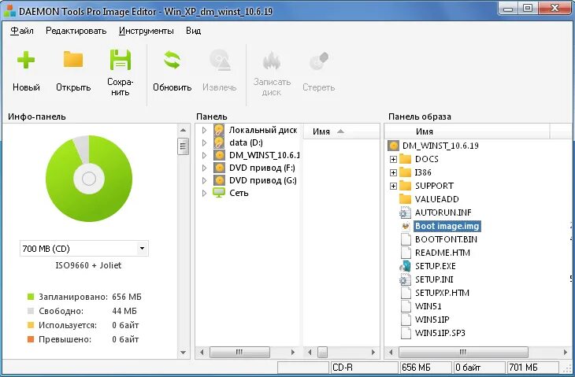575x377 pixels.
Task: Click the orange Превышено legend swatch
Action: [31, 339]
